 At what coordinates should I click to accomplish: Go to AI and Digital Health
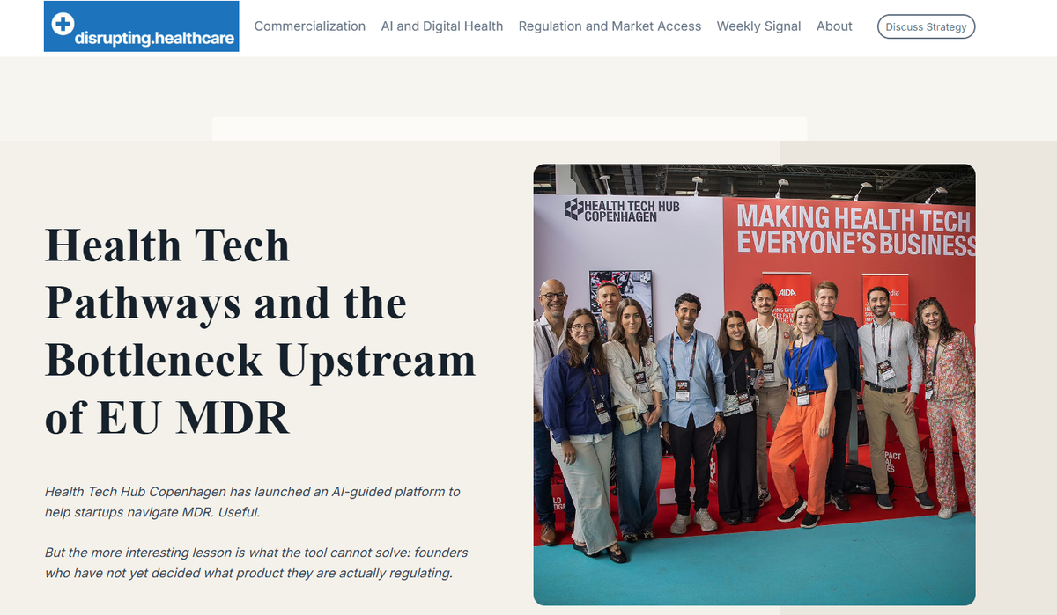442,26
